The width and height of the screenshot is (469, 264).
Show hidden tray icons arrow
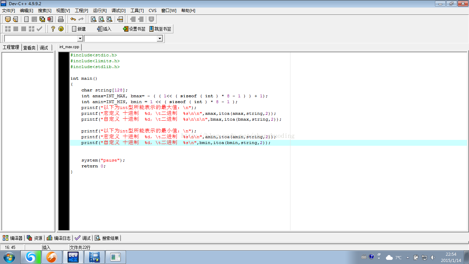408,257
